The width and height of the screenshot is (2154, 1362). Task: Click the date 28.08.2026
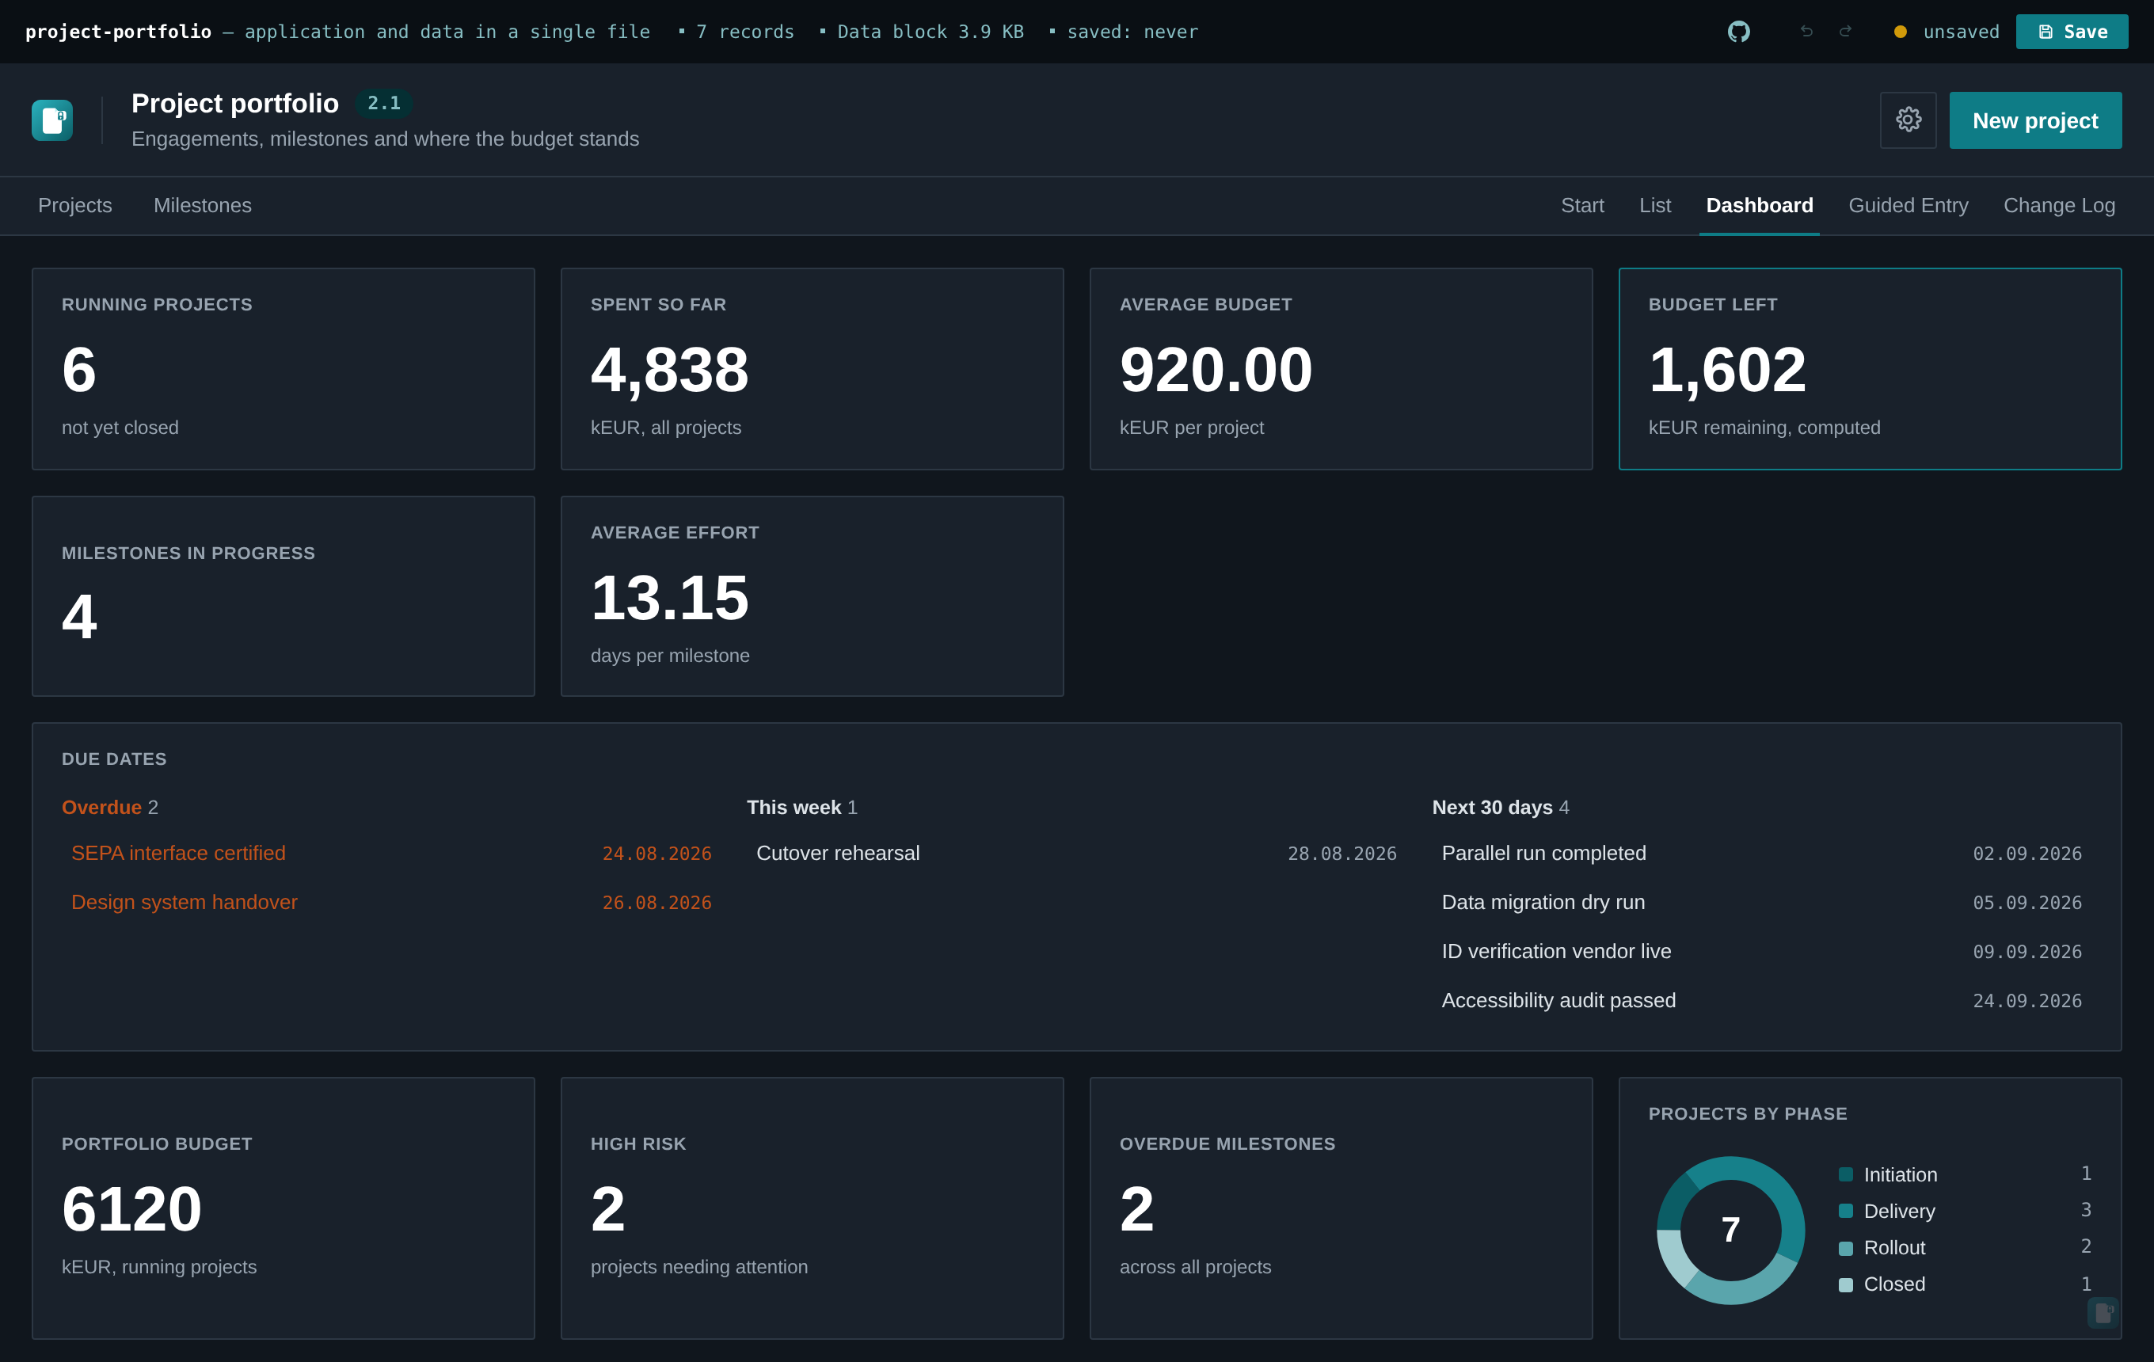point(1341,854)
